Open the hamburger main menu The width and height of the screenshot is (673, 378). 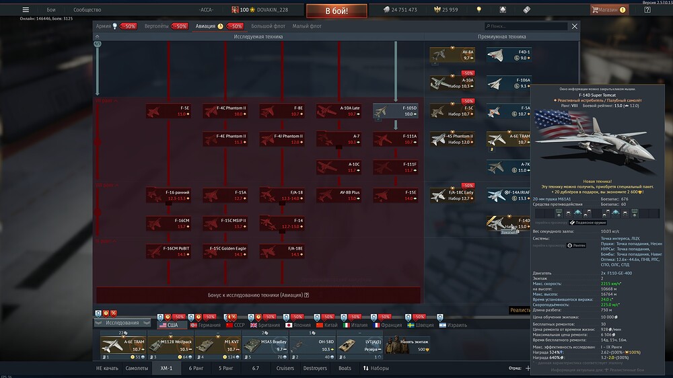[26, 9]
